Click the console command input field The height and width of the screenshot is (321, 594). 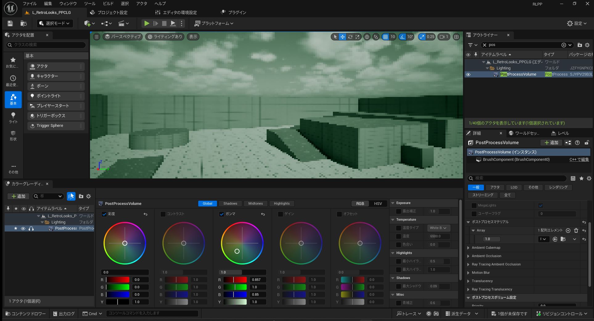pyautogui.click(x=152, y=313)
